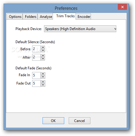Select the Analyse tab
Image resolution: width=135 pixels, height=136 pixels.
point(45,17)
